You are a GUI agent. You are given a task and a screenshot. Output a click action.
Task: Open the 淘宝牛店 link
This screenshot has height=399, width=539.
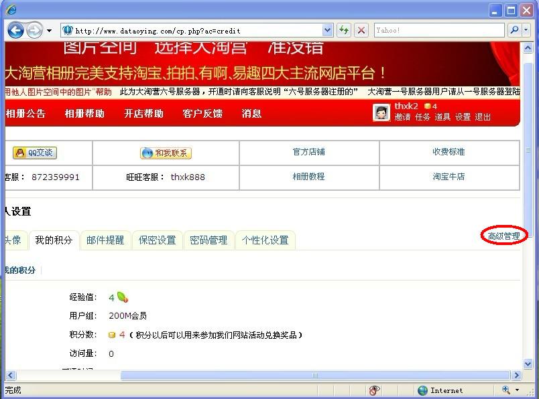(x=448, y=177)
